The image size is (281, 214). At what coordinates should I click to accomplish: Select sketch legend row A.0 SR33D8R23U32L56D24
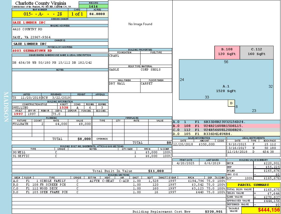coord(226,122)
